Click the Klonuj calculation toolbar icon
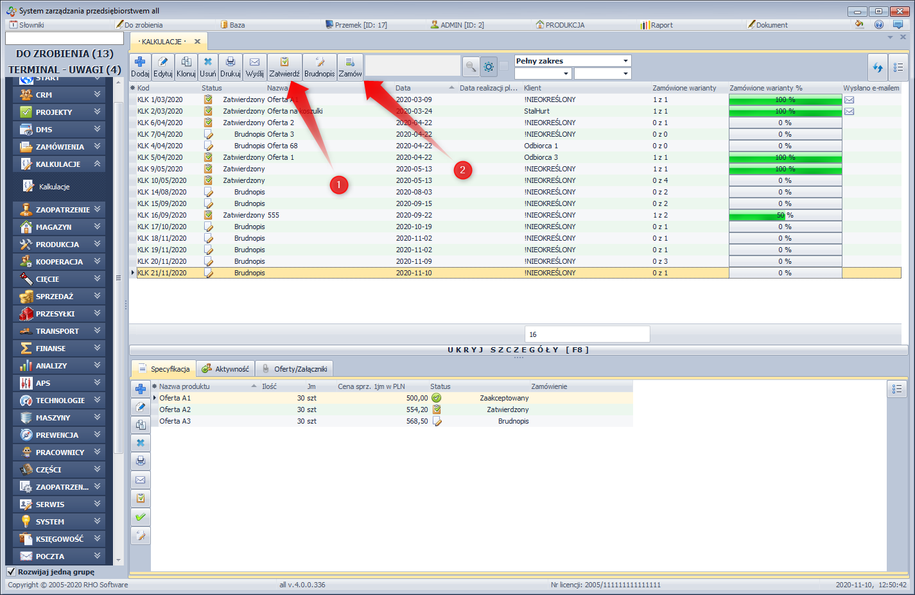This screenshot has height=595, width=915. click(186, 67)
